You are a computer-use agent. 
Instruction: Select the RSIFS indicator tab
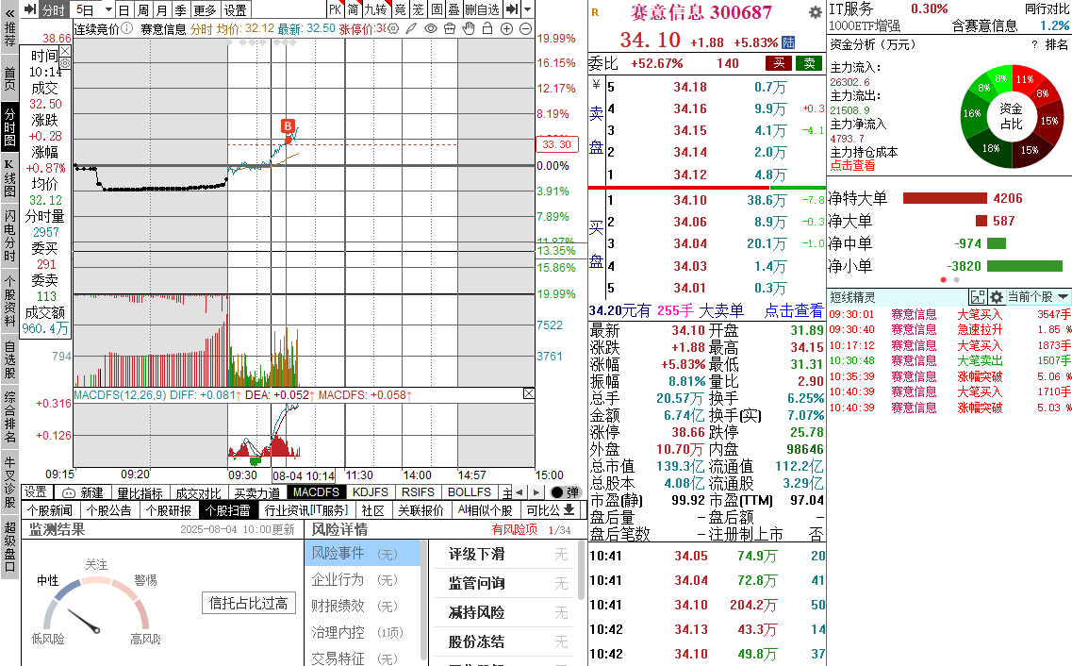[x=418, y=492]
